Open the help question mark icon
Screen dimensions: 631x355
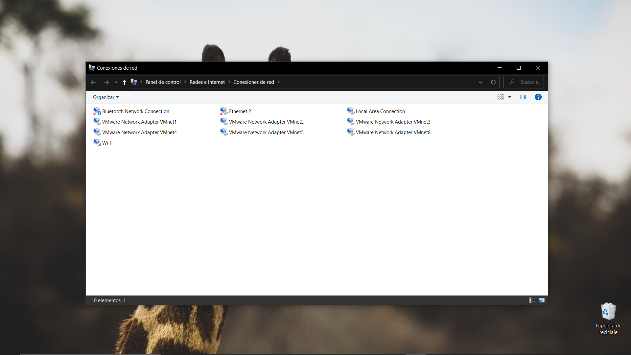click(538, 97)
